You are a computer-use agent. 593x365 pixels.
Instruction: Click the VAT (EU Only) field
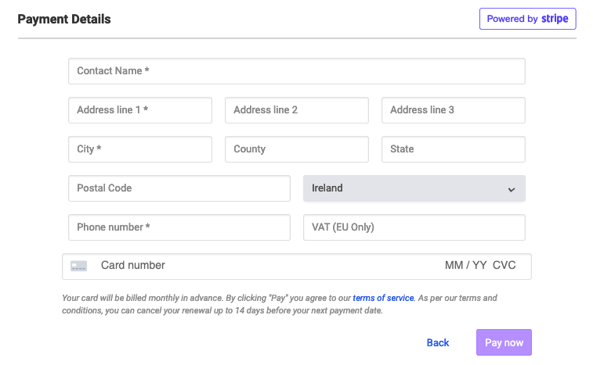pos(414,227)
